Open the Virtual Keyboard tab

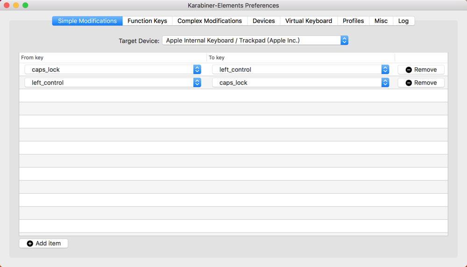309,21
